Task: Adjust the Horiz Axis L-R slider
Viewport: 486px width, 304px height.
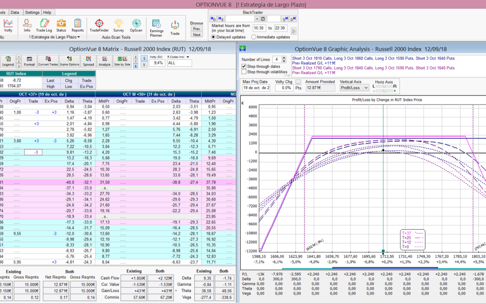Action: click(x=384, y=86)
